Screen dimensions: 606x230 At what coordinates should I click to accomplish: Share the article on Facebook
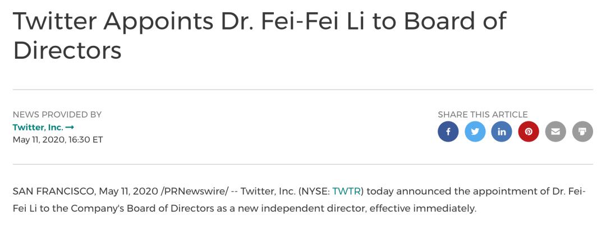[x=448, y=132]
